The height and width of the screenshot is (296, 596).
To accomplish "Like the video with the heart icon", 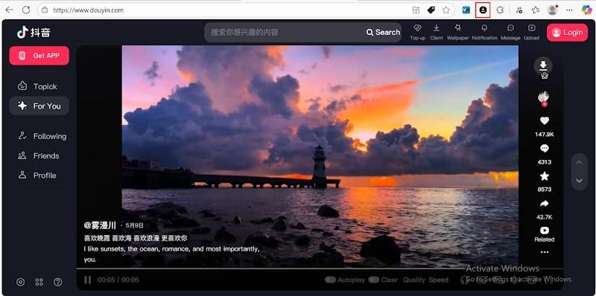I will (545, 121).
